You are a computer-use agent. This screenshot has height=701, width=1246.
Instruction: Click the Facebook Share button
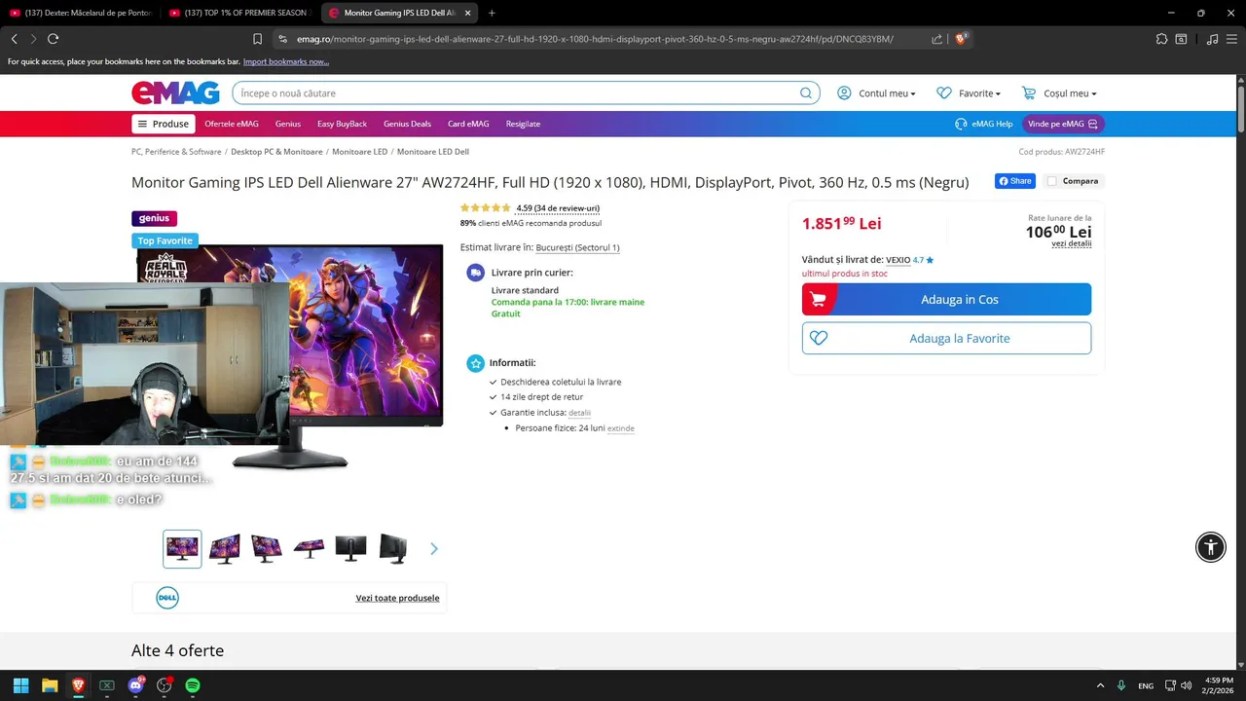pos(1014,181)
